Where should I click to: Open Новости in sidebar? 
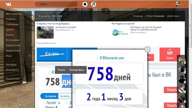click(10, 19)
